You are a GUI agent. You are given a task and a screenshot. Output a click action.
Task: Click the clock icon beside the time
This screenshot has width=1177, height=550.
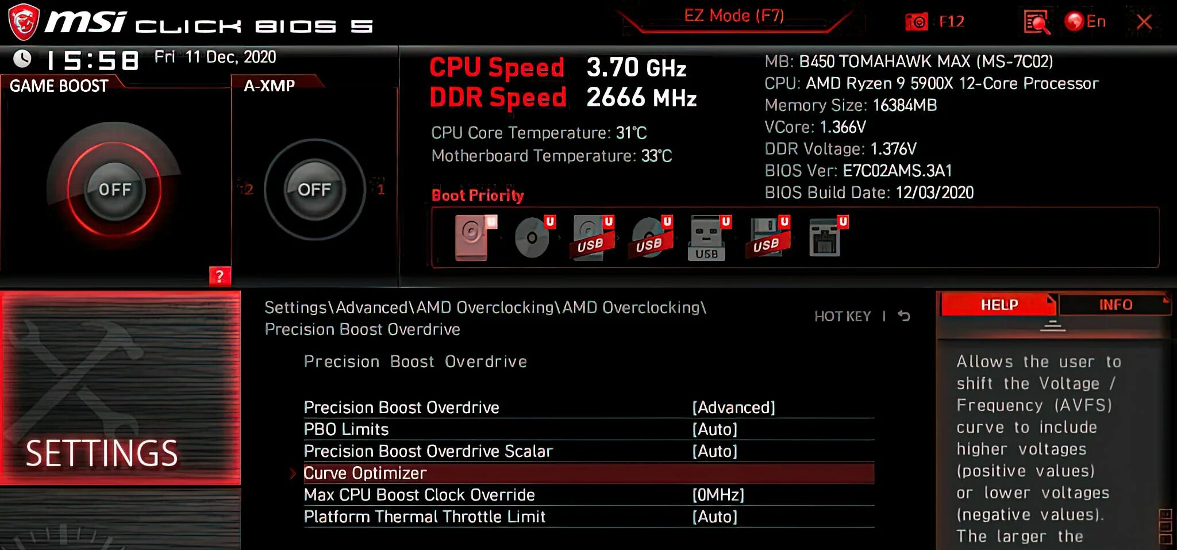pos(22,59)
